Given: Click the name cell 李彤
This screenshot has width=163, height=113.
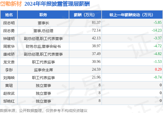Looking at the screenshot, I should 9,70.
